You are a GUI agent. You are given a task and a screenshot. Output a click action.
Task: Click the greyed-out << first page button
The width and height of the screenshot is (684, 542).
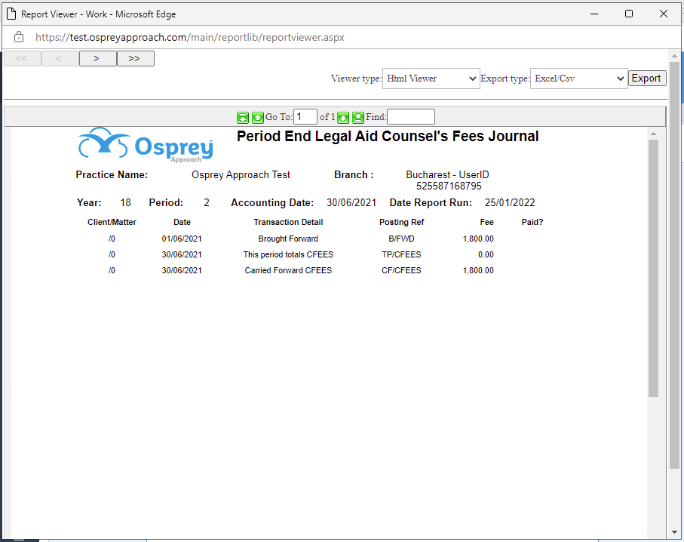click(23, 59)
